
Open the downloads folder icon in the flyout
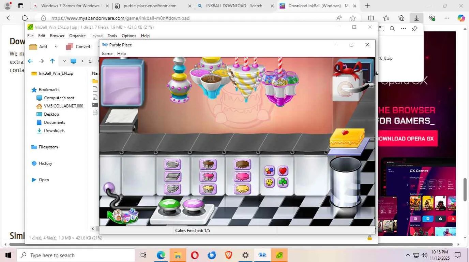381,29
